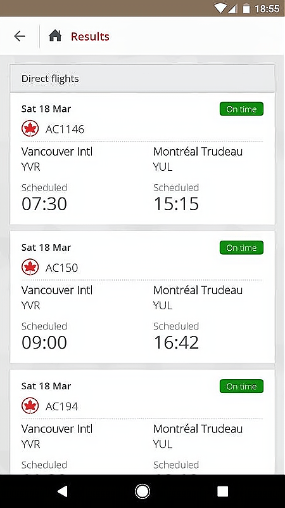Screen dimensions: 285x508
Task: Select On time badge for AC150
Action: click(x=241, y=248)
